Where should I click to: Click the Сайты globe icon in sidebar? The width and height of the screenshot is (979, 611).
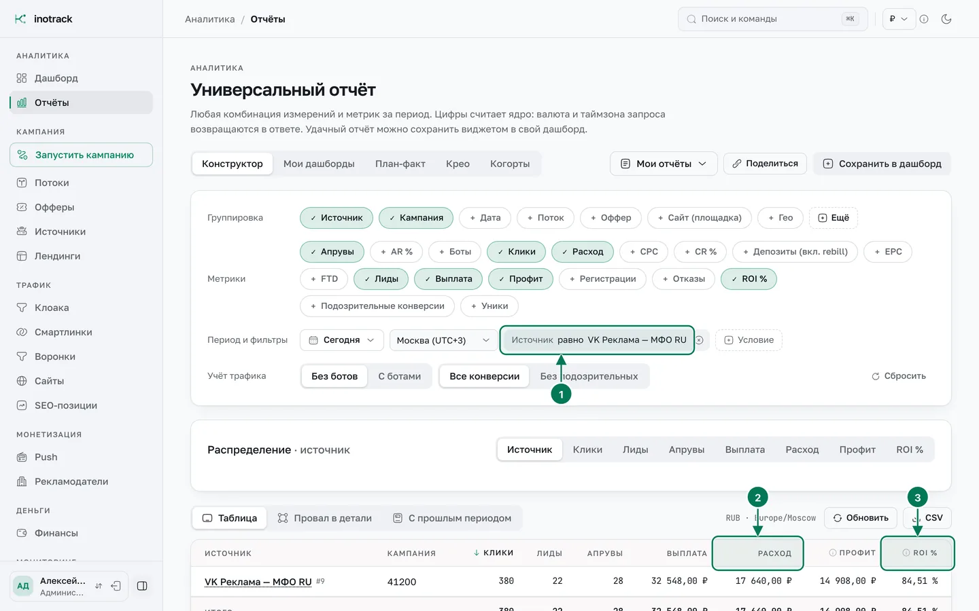[x=22, y=381]
